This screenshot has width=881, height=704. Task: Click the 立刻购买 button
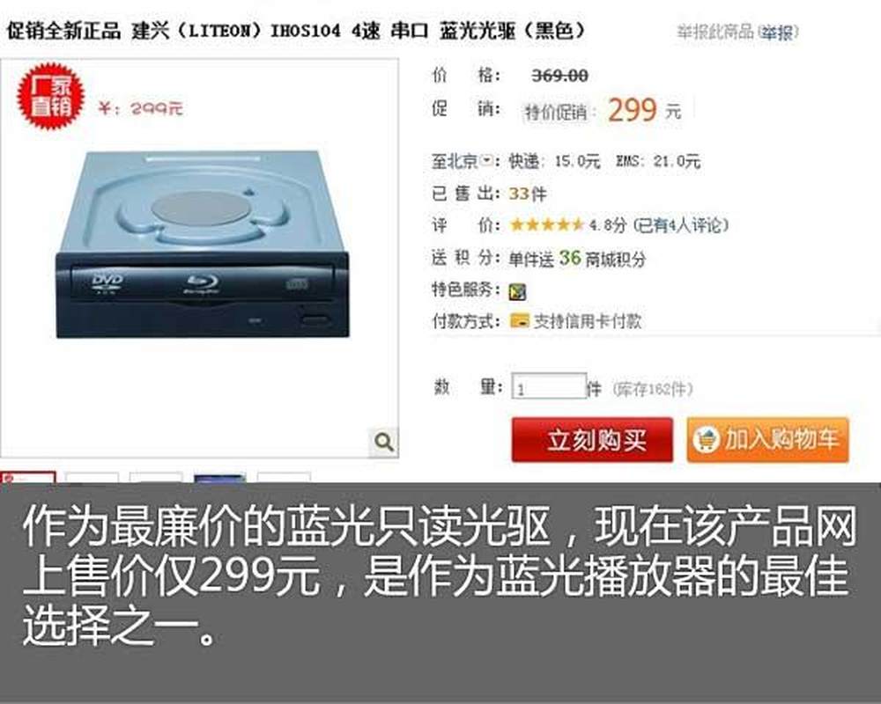pyautogui.click(x=592, y=440)
